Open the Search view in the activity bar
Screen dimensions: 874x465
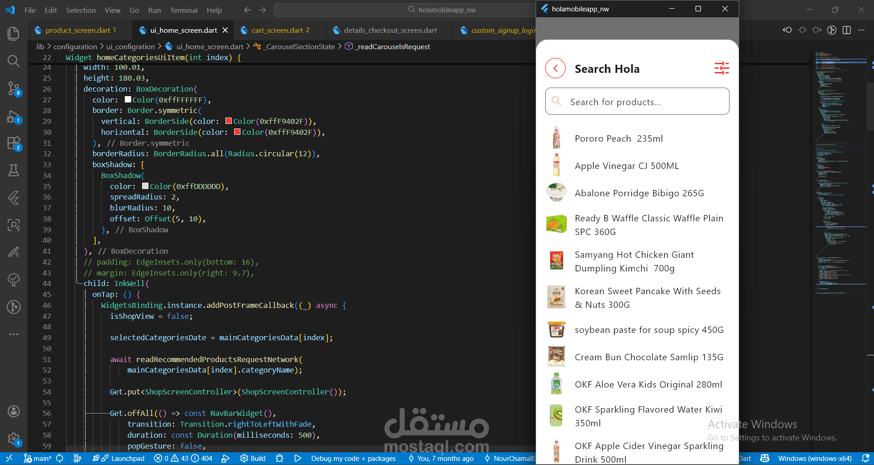click(x=14, y=61)
